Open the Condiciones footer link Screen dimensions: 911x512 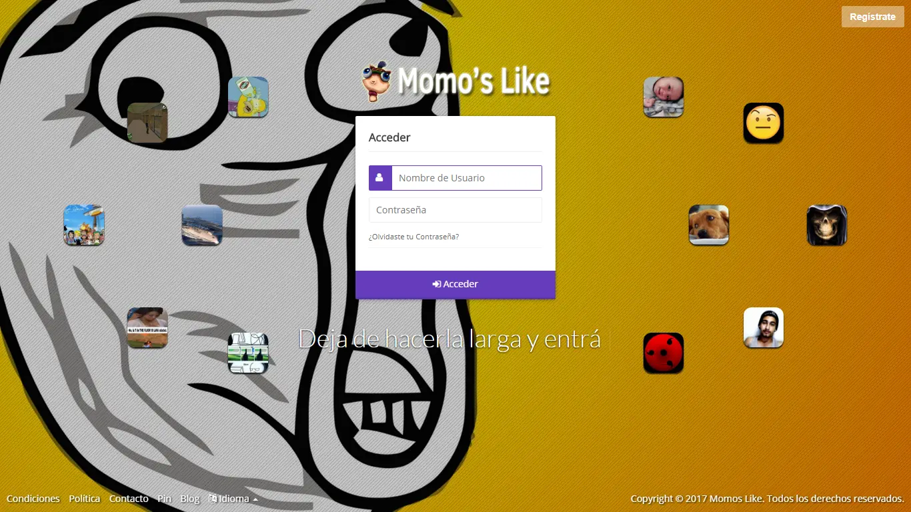pos(33,499)
